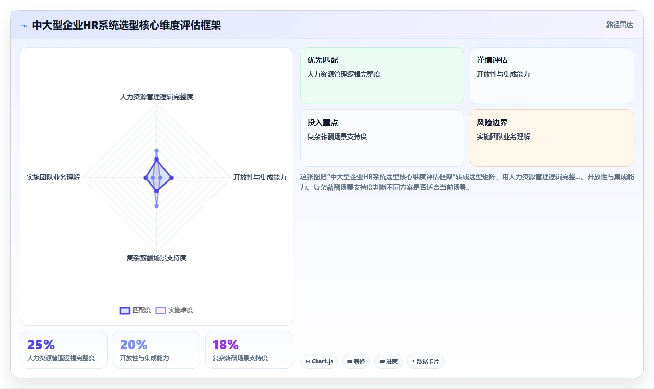This screenshot has height=389, width=654.
Task: Select the 表格 tag
Action: click(x=356, y=361)
